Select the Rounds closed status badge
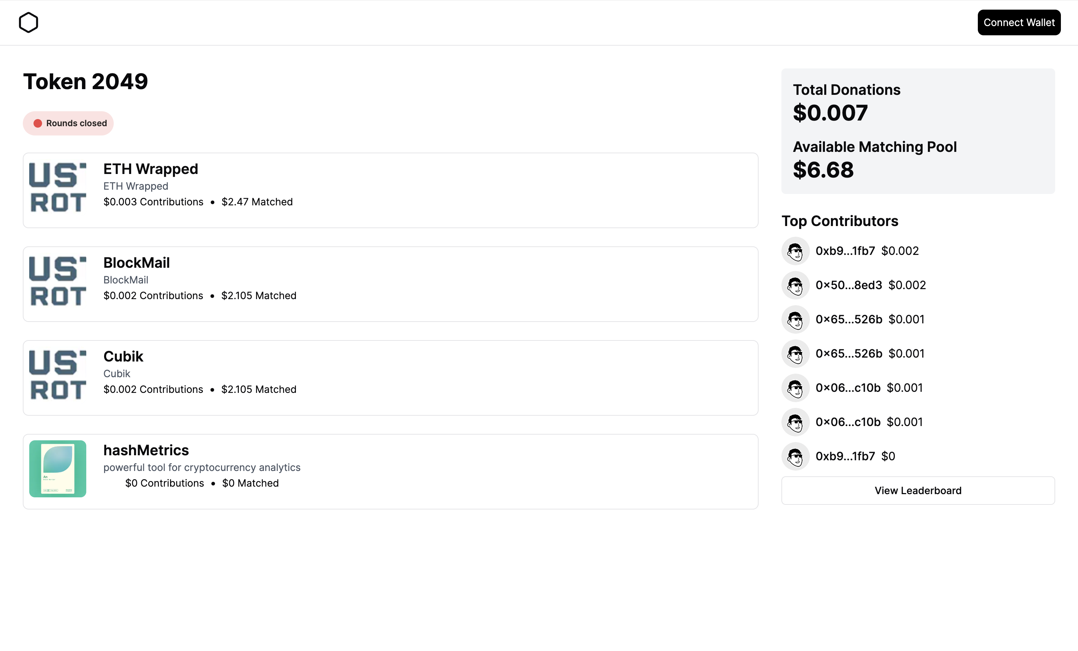Image resolution: width=1078 pixels, height=651 pixels. pyautogui.click(x=68, y=123)
